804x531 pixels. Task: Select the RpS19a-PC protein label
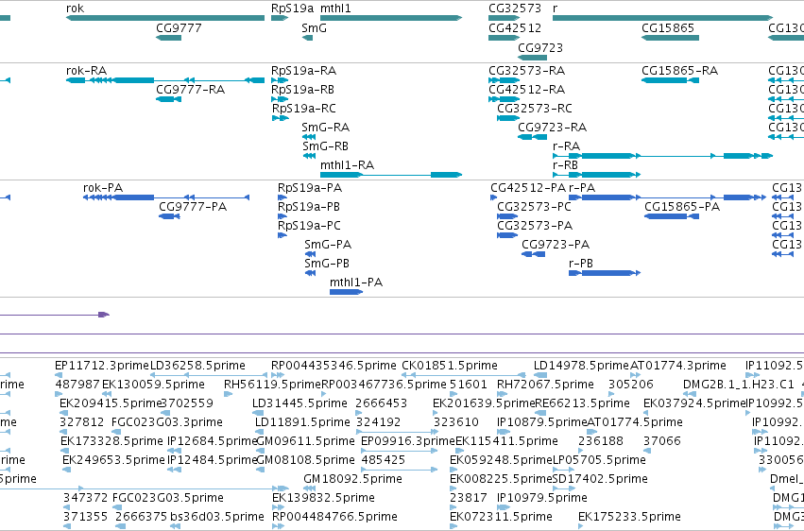click(x=309, y=226)
